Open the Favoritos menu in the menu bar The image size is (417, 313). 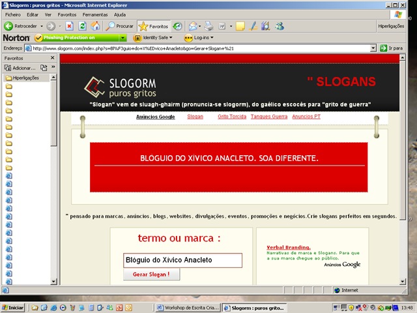tap(67, 14)
